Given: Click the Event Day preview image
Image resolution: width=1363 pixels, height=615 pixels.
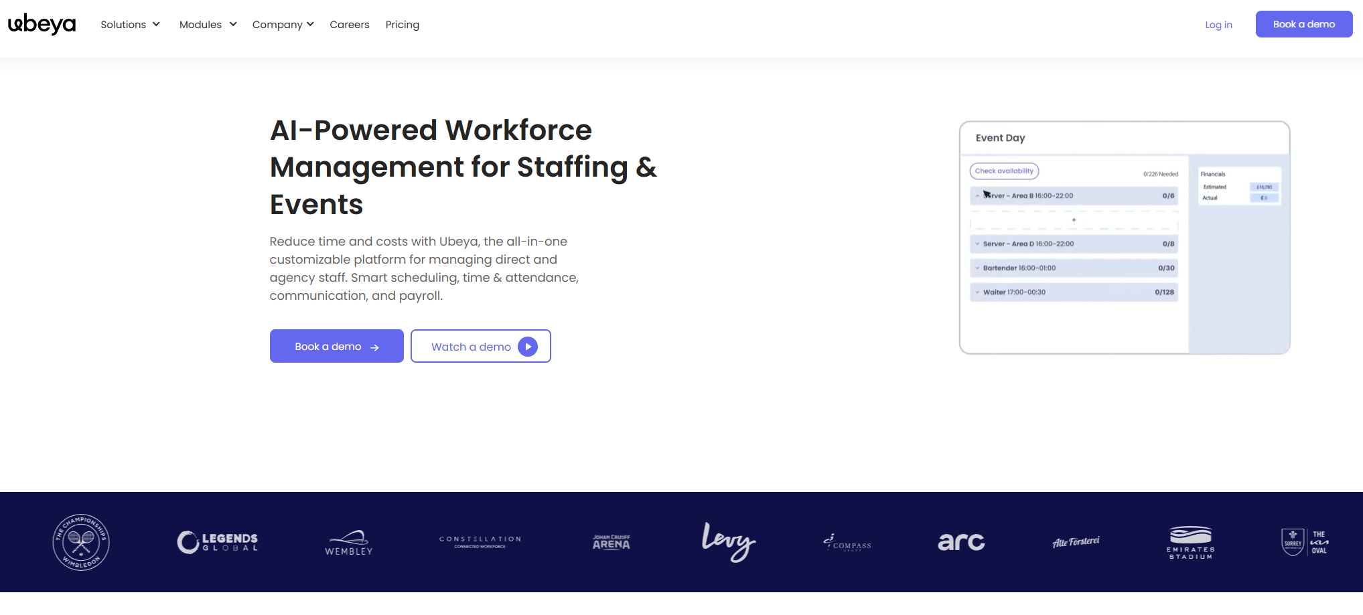Looking at the screenshot, I should click(1124, 238).
